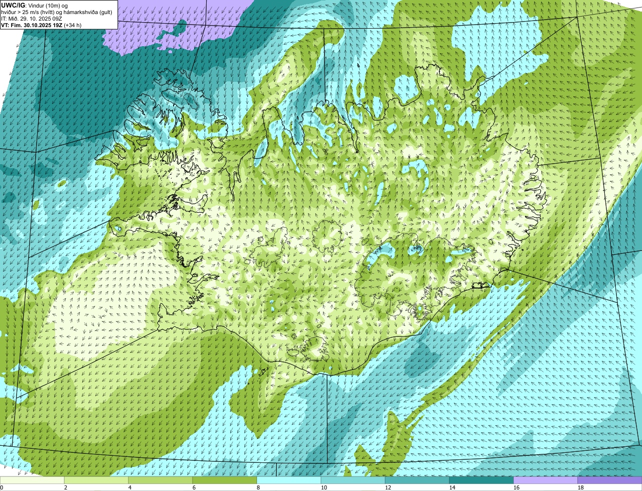642x491 pixels.
Task: Pick the lavender 16–18 m/s scale swatch
Action: point(546,480)
